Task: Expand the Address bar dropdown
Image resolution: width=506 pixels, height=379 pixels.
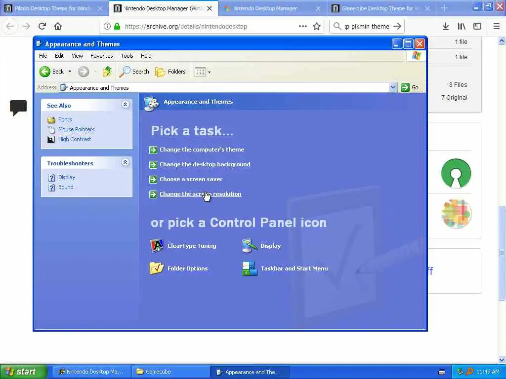Action: [393, 87]
